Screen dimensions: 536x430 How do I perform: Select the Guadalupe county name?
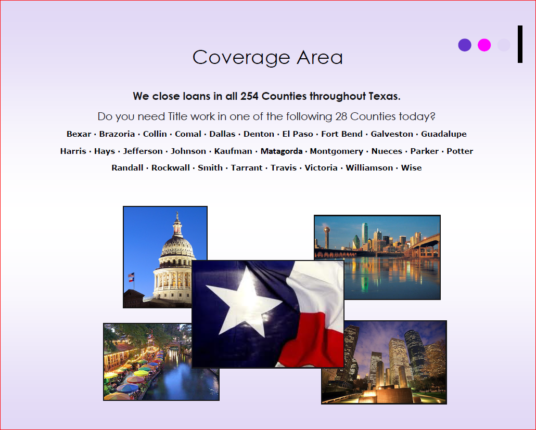pyautogui.click(x=443, y=134)
